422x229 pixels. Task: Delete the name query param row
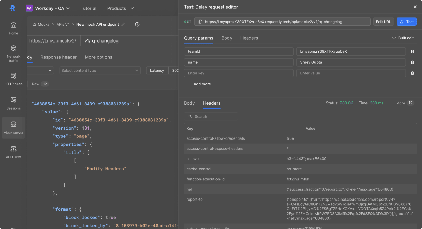[412, 62]
